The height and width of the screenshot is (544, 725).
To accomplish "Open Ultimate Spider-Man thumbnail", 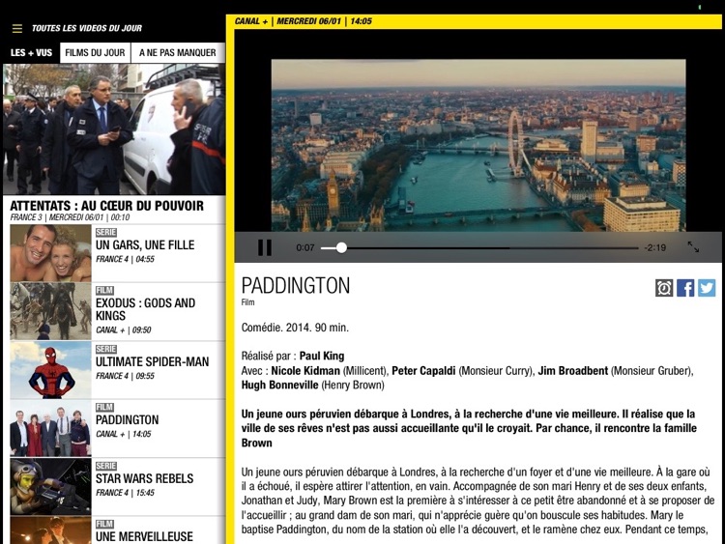I will point(51,370).
